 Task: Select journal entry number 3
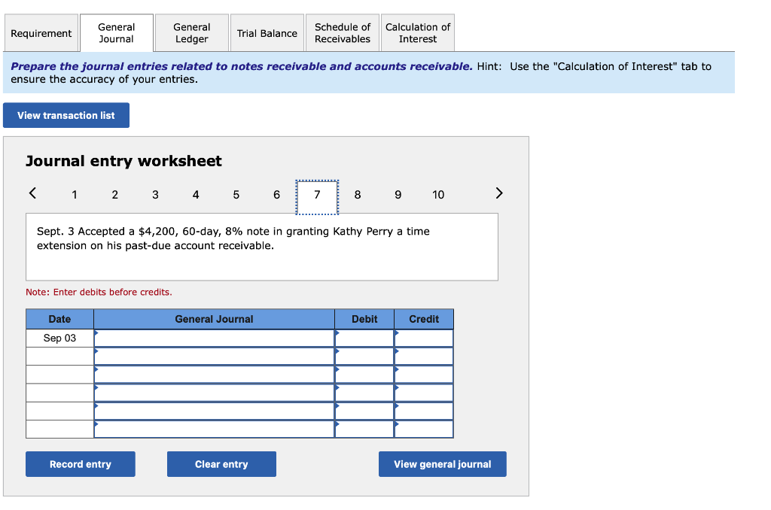click(155, 195)
